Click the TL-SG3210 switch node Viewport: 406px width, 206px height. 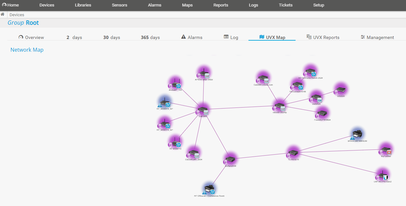293,153
